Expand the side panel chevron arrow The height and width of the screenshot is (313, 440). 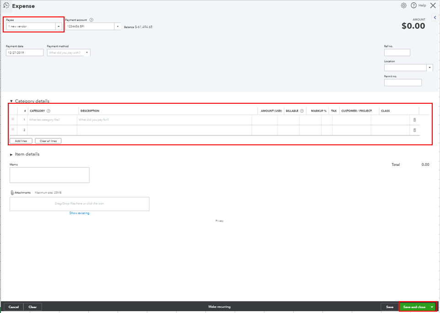[x=435, y=17]
